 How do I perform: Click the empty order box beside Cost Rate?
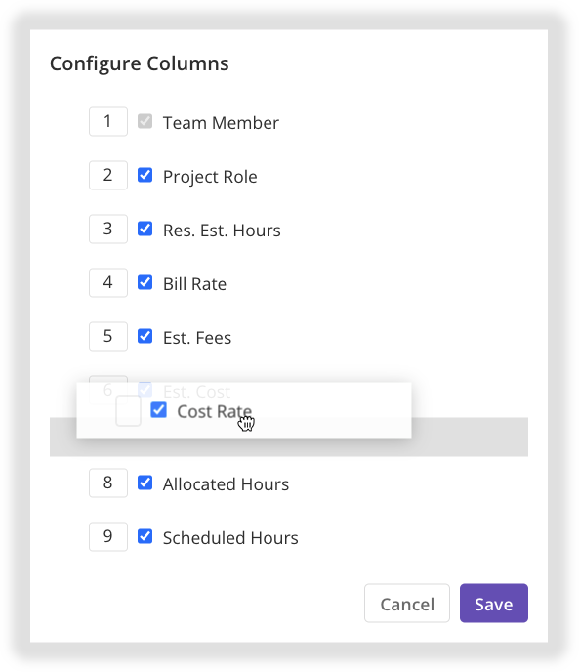[128, 410]
